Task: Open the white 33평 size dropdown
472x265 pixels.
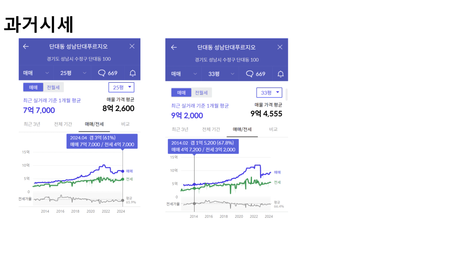Action: coord(269,93)
